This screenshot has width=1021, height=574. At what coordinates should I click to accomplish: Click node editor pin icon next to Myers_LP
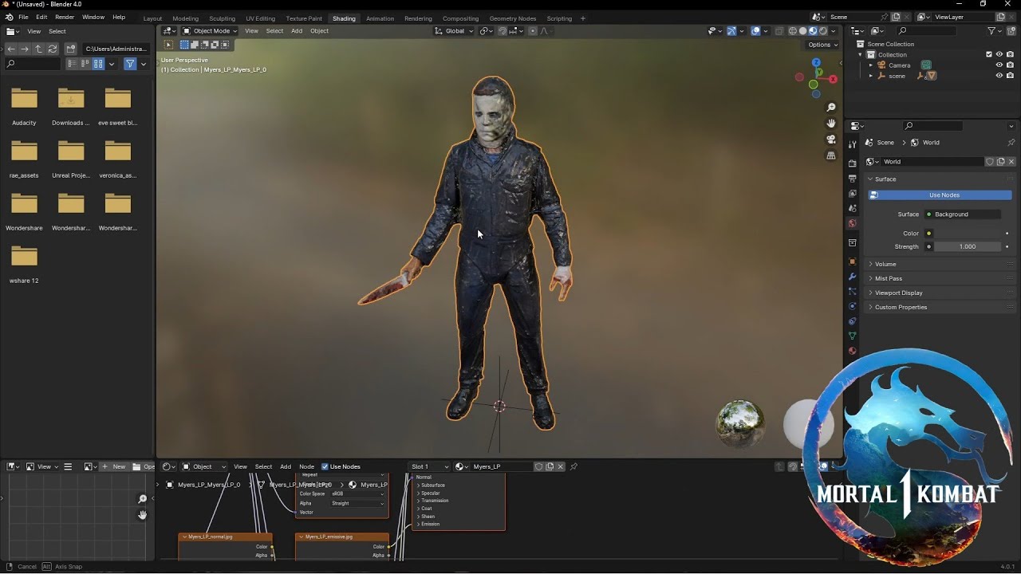click(574, 466)
